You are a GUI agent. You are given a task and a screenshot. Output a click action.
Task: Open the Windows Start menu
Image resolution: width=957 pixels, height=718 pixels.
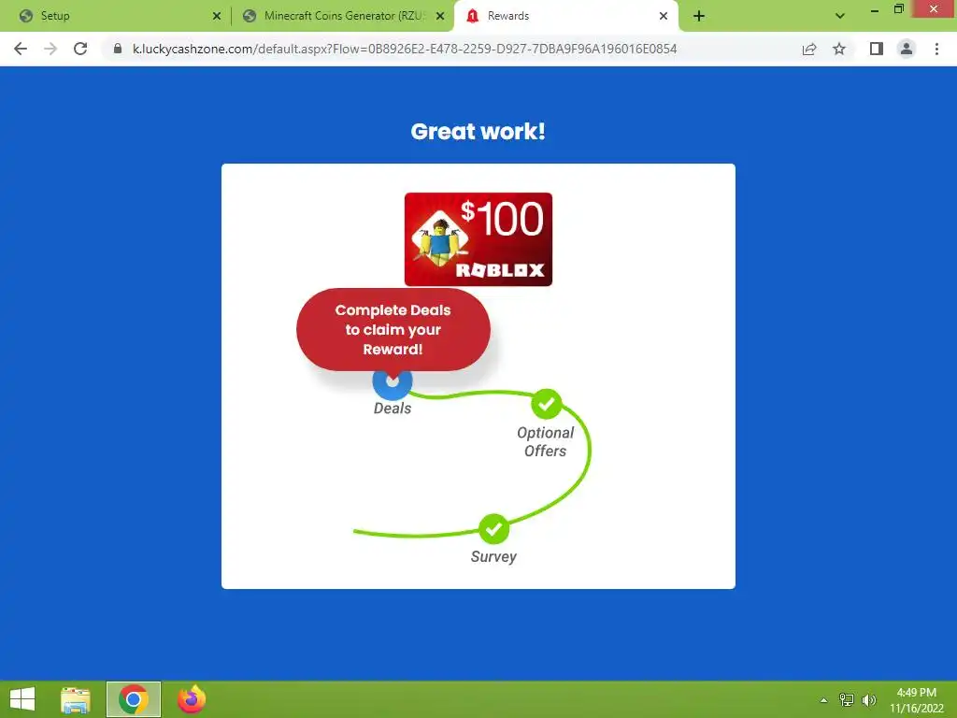coord(22,699)
